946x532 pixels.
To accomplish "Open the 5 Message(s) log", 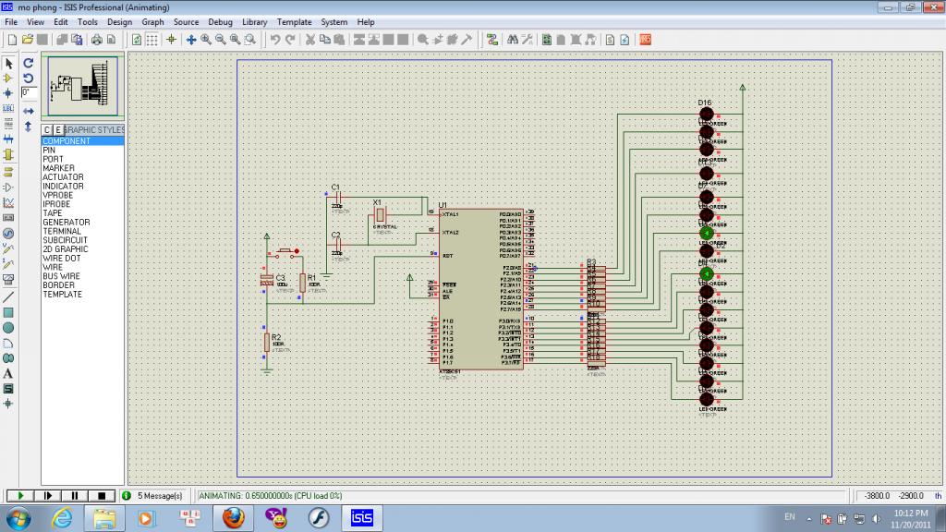I will click(x=159, y=496).
